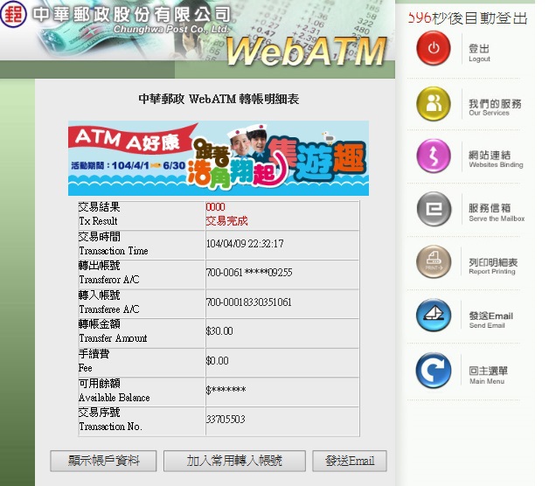Select the 交易完成 status text
Image resolution: width=549 pixels, height=486 pixels.
pos(226,221)
